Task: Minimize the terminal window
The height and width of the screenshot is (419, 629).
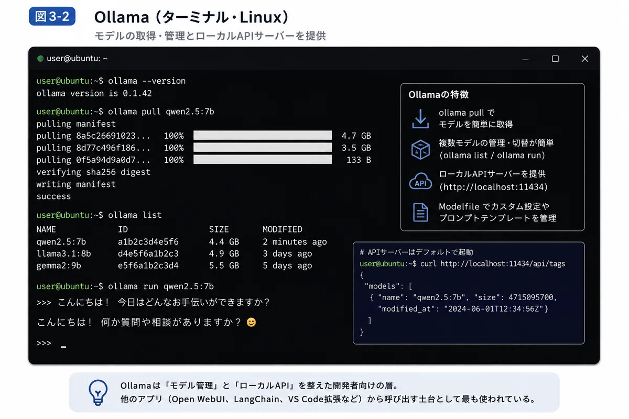Action: (x=526, y=59)
